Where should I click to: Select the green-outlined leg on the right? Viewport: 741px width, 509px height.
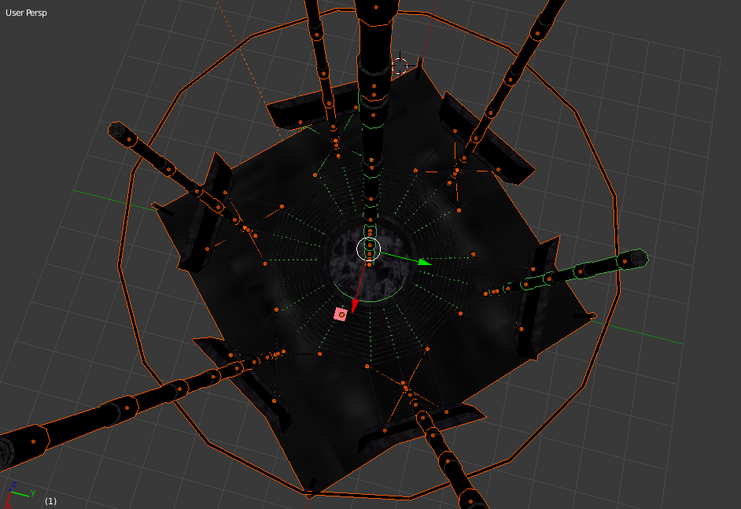582,271
